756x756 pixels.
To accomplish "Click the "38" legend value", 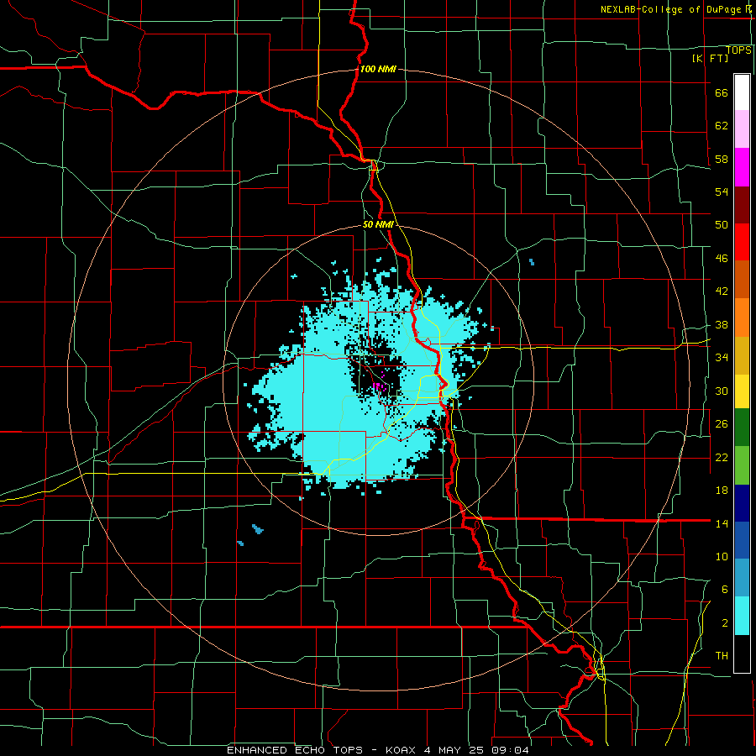I will point(722,325).
